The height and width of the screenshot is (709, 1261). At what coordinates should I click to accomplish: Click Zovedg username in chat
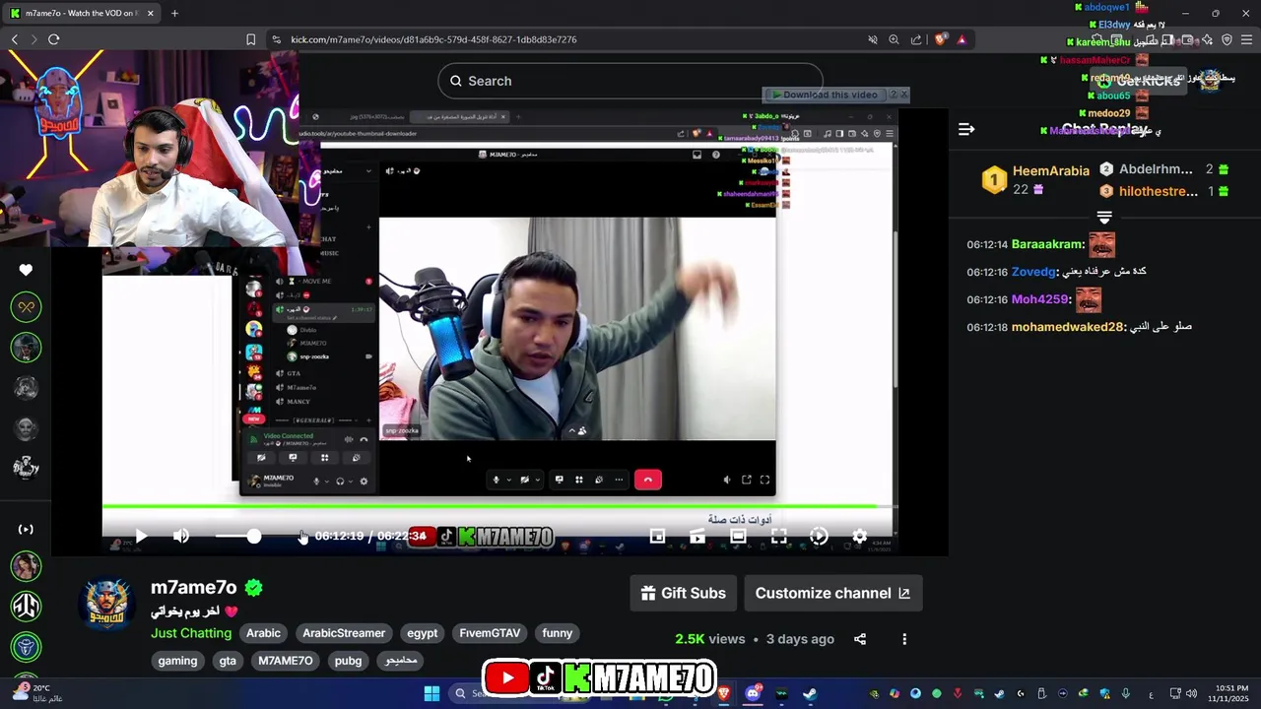1032,272
